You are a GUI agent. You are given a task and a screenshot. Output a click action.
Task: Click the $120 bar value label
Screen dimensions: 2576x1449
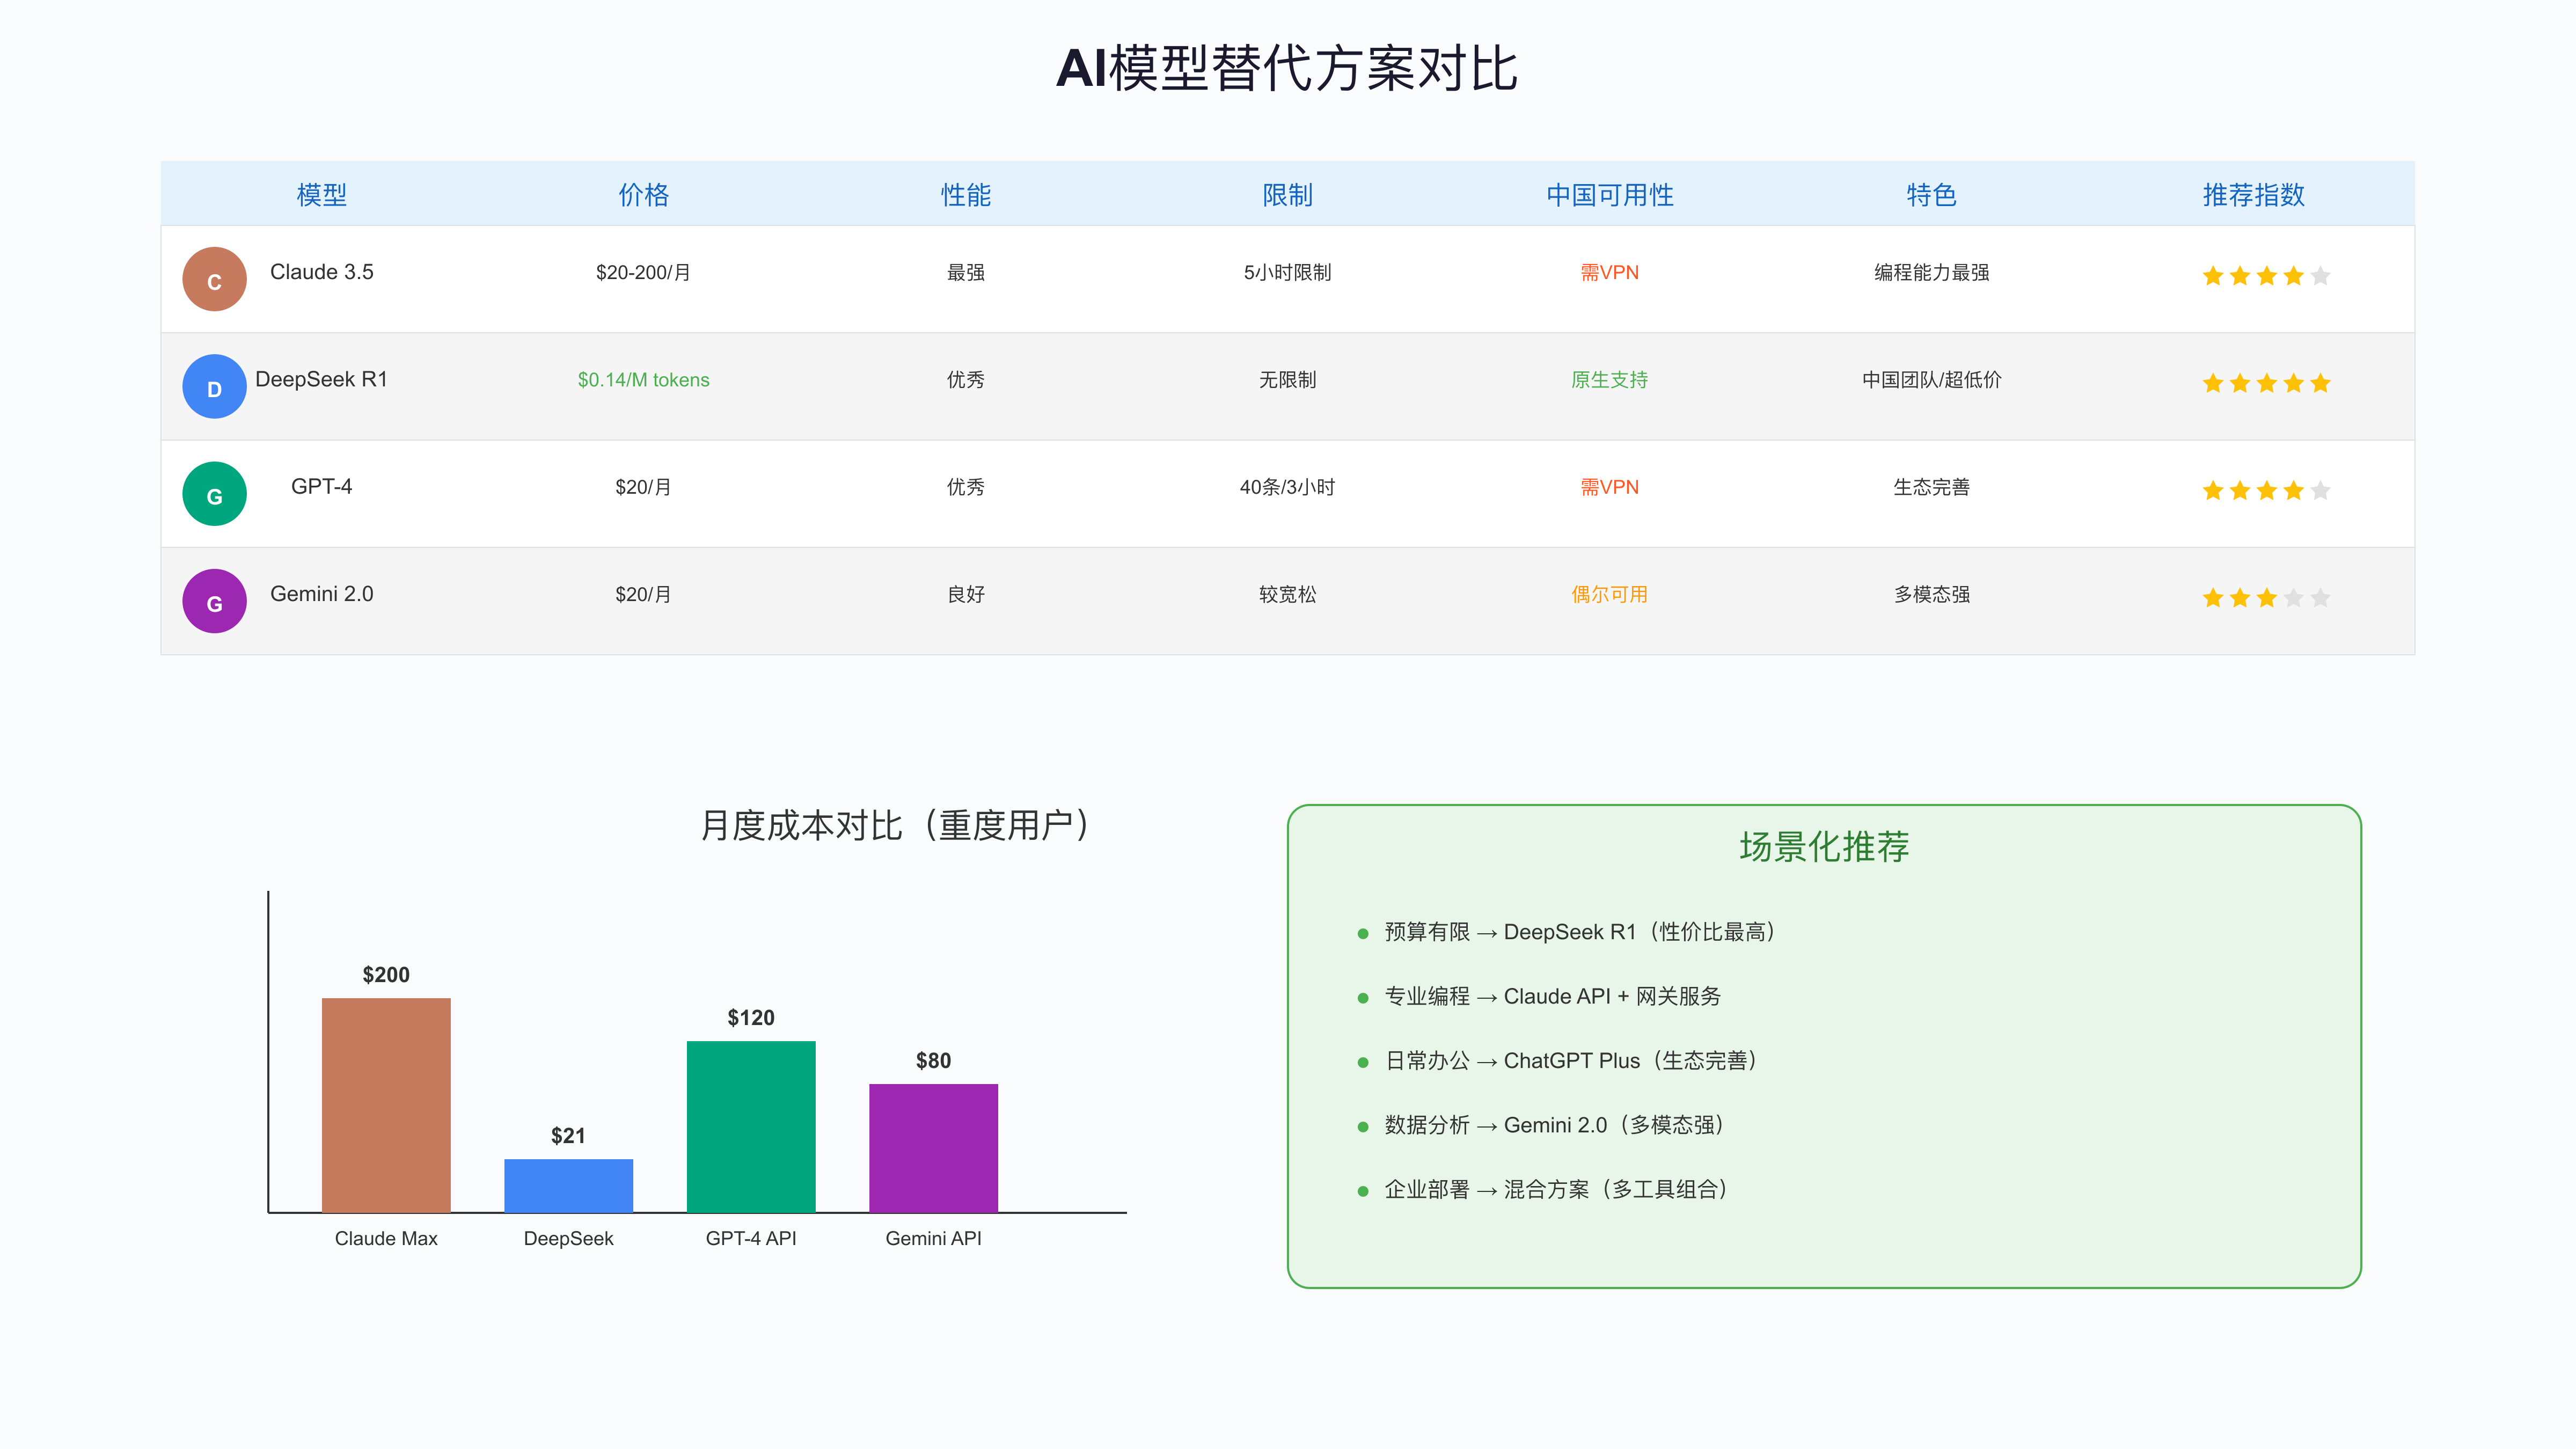(751, 1018)
